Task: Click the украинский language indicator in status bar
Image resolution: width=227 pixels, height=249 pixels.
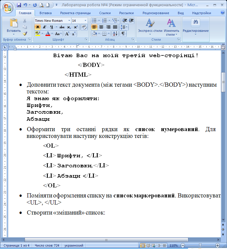Action: (x=74, y=245)
